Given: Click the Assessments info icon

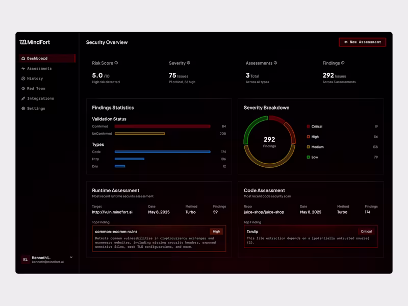Looking at the screenshot, I should [x=275, y=63].
